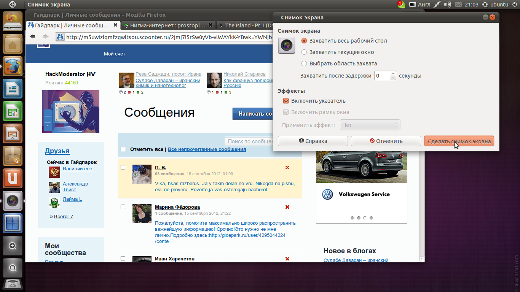This screenshot has height=292, width=520.
Task: Click HackModerator profile avatar image
Action: point(71,111)
